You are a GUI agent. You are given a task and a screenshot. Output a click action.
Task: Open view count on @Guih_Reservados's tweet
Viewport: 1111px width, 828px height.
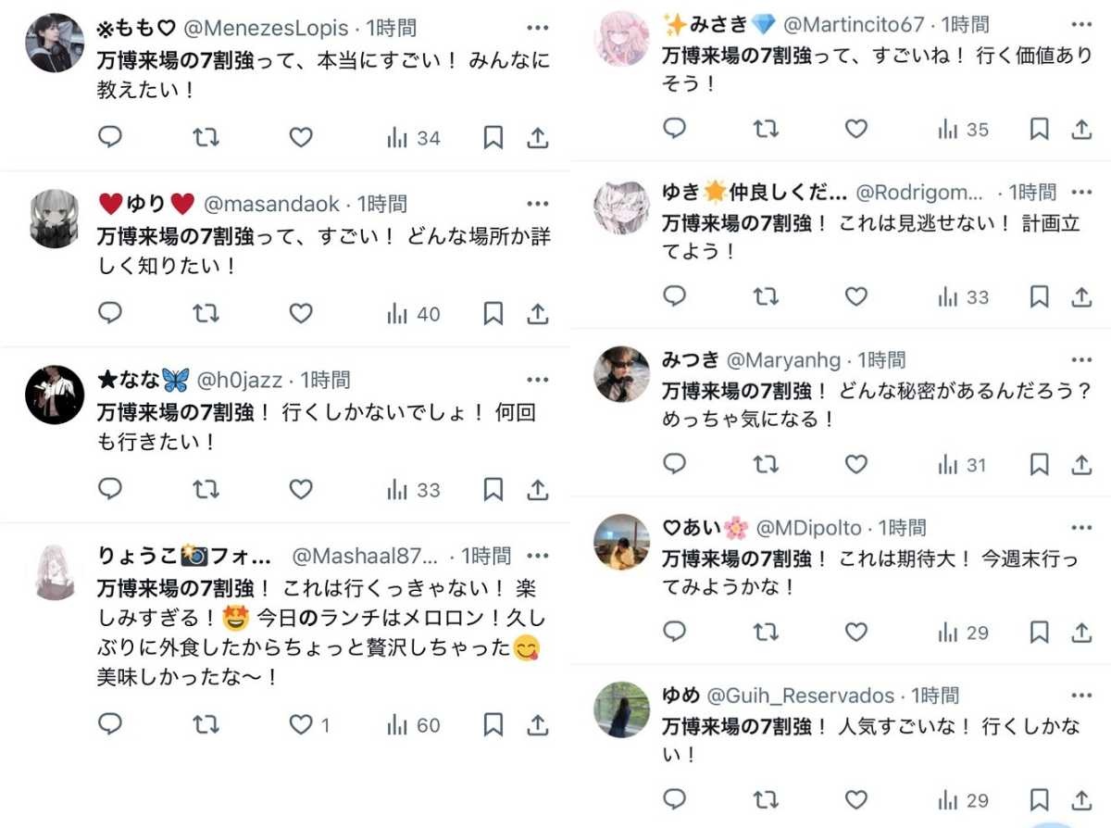[963, 800]
